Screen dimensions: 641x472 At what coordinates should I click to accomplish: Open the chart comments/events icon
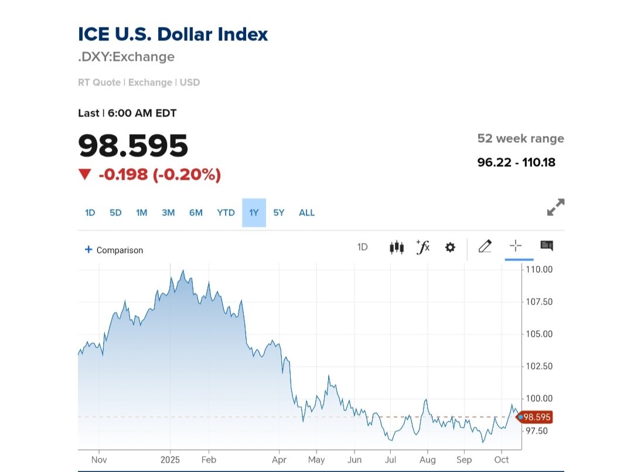coord(547,246)
